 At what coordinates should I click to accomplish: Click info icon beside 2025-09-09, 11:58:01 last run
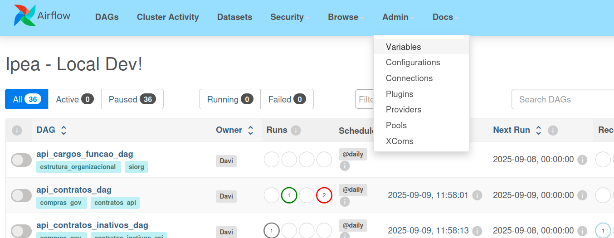point(477,195)
